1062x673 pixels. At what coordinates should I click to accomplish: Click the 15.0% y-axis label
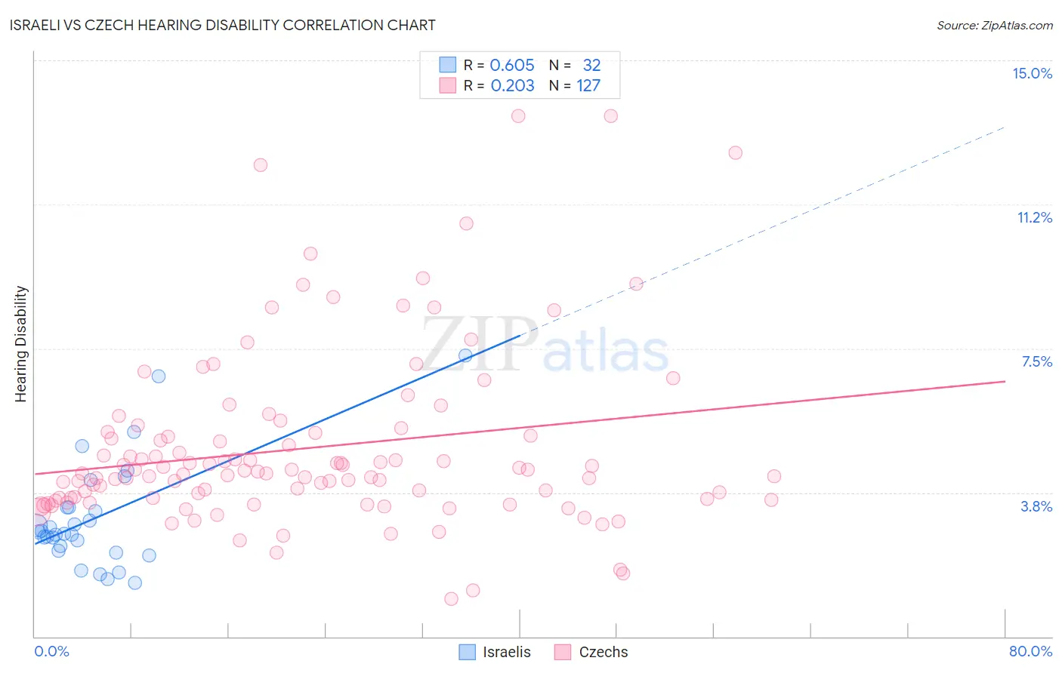[x=1032, y=73]
